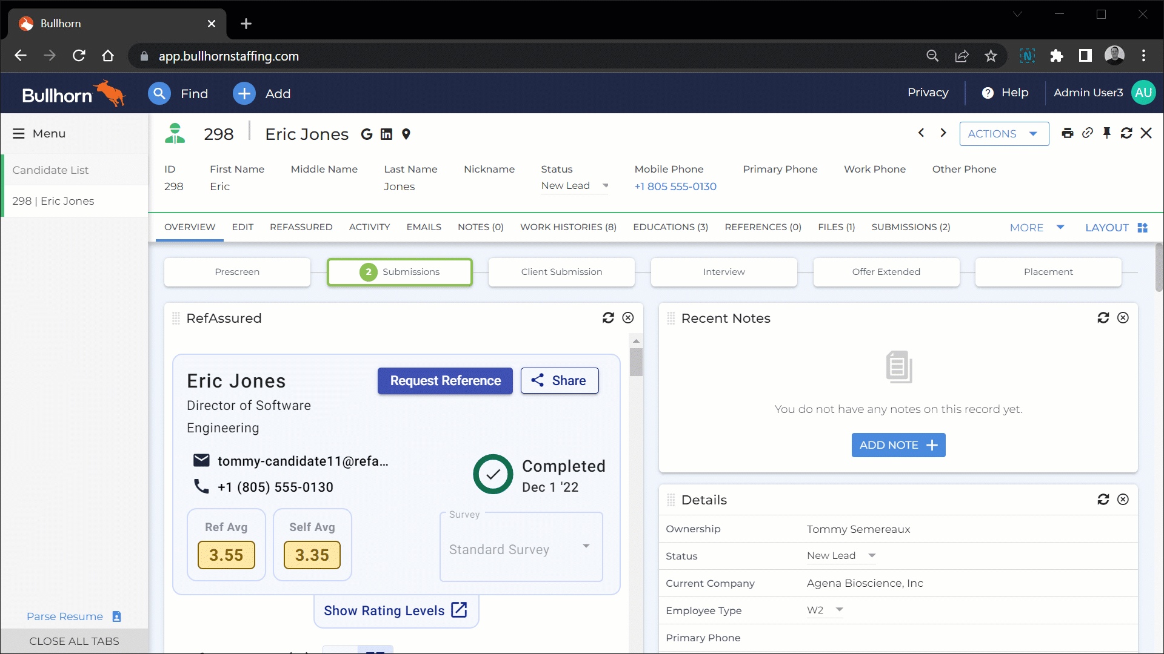Open the ACTIVITY tab
This screenshot has width=1164, height=654.
pos(369,227)
